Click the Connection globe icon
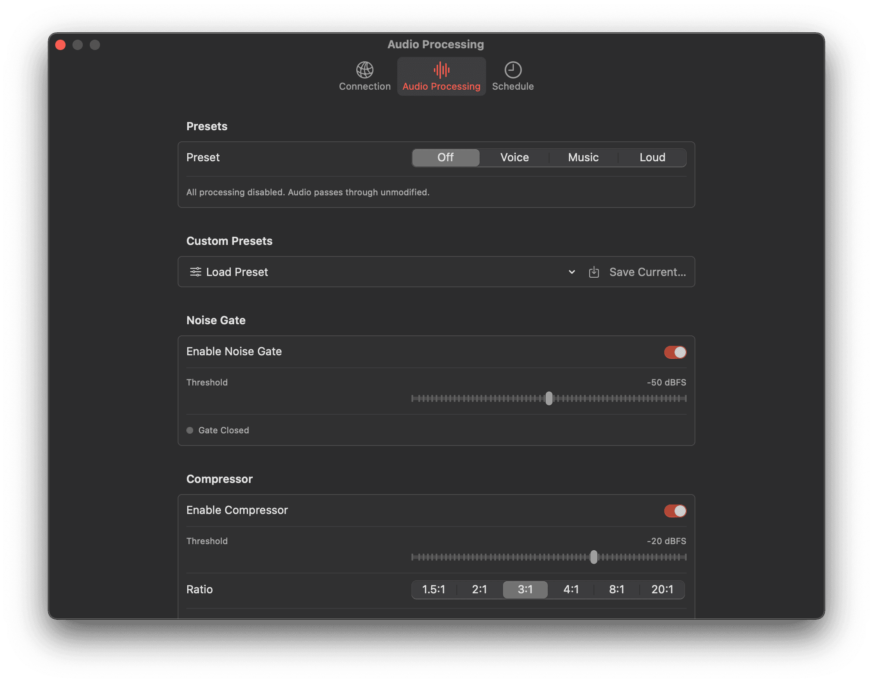873x683 pixels. pyautogui.click(x=364, y=70)
